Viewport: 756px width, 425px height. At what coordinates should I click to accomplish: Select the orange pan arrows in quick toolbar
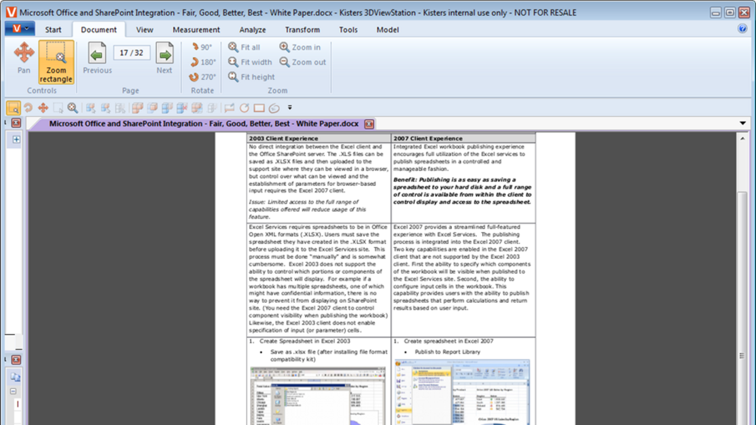coord(43,108)
